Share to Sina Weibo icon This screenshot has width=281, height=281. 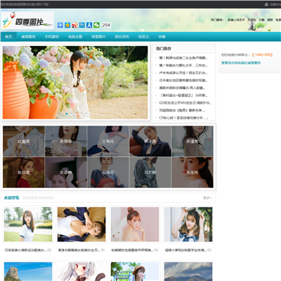[x=75, y=25]
